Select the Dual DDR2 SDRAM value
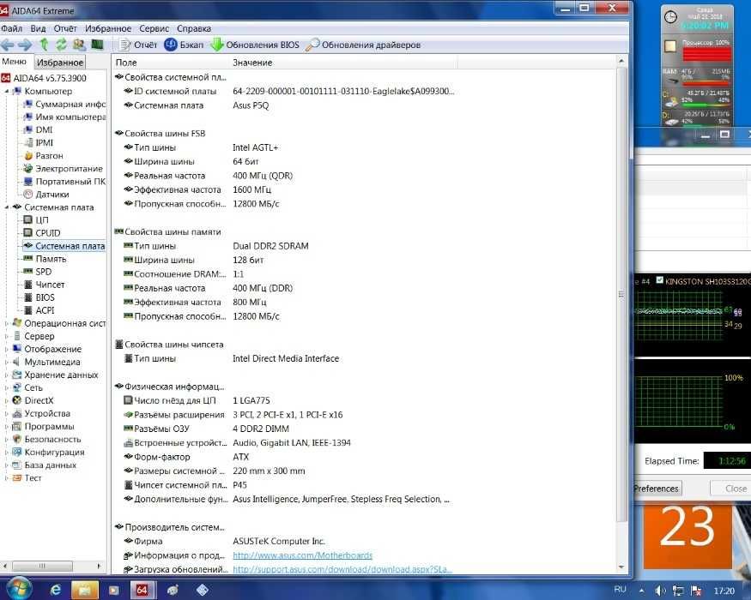Screen dimensions: 751x600 point(270,246)
